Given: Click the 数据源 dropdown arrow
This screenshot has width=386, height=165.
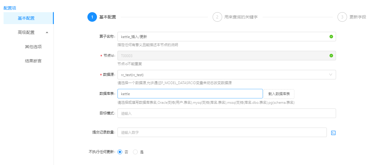Looking at the screenshot, I should (331, 75).
